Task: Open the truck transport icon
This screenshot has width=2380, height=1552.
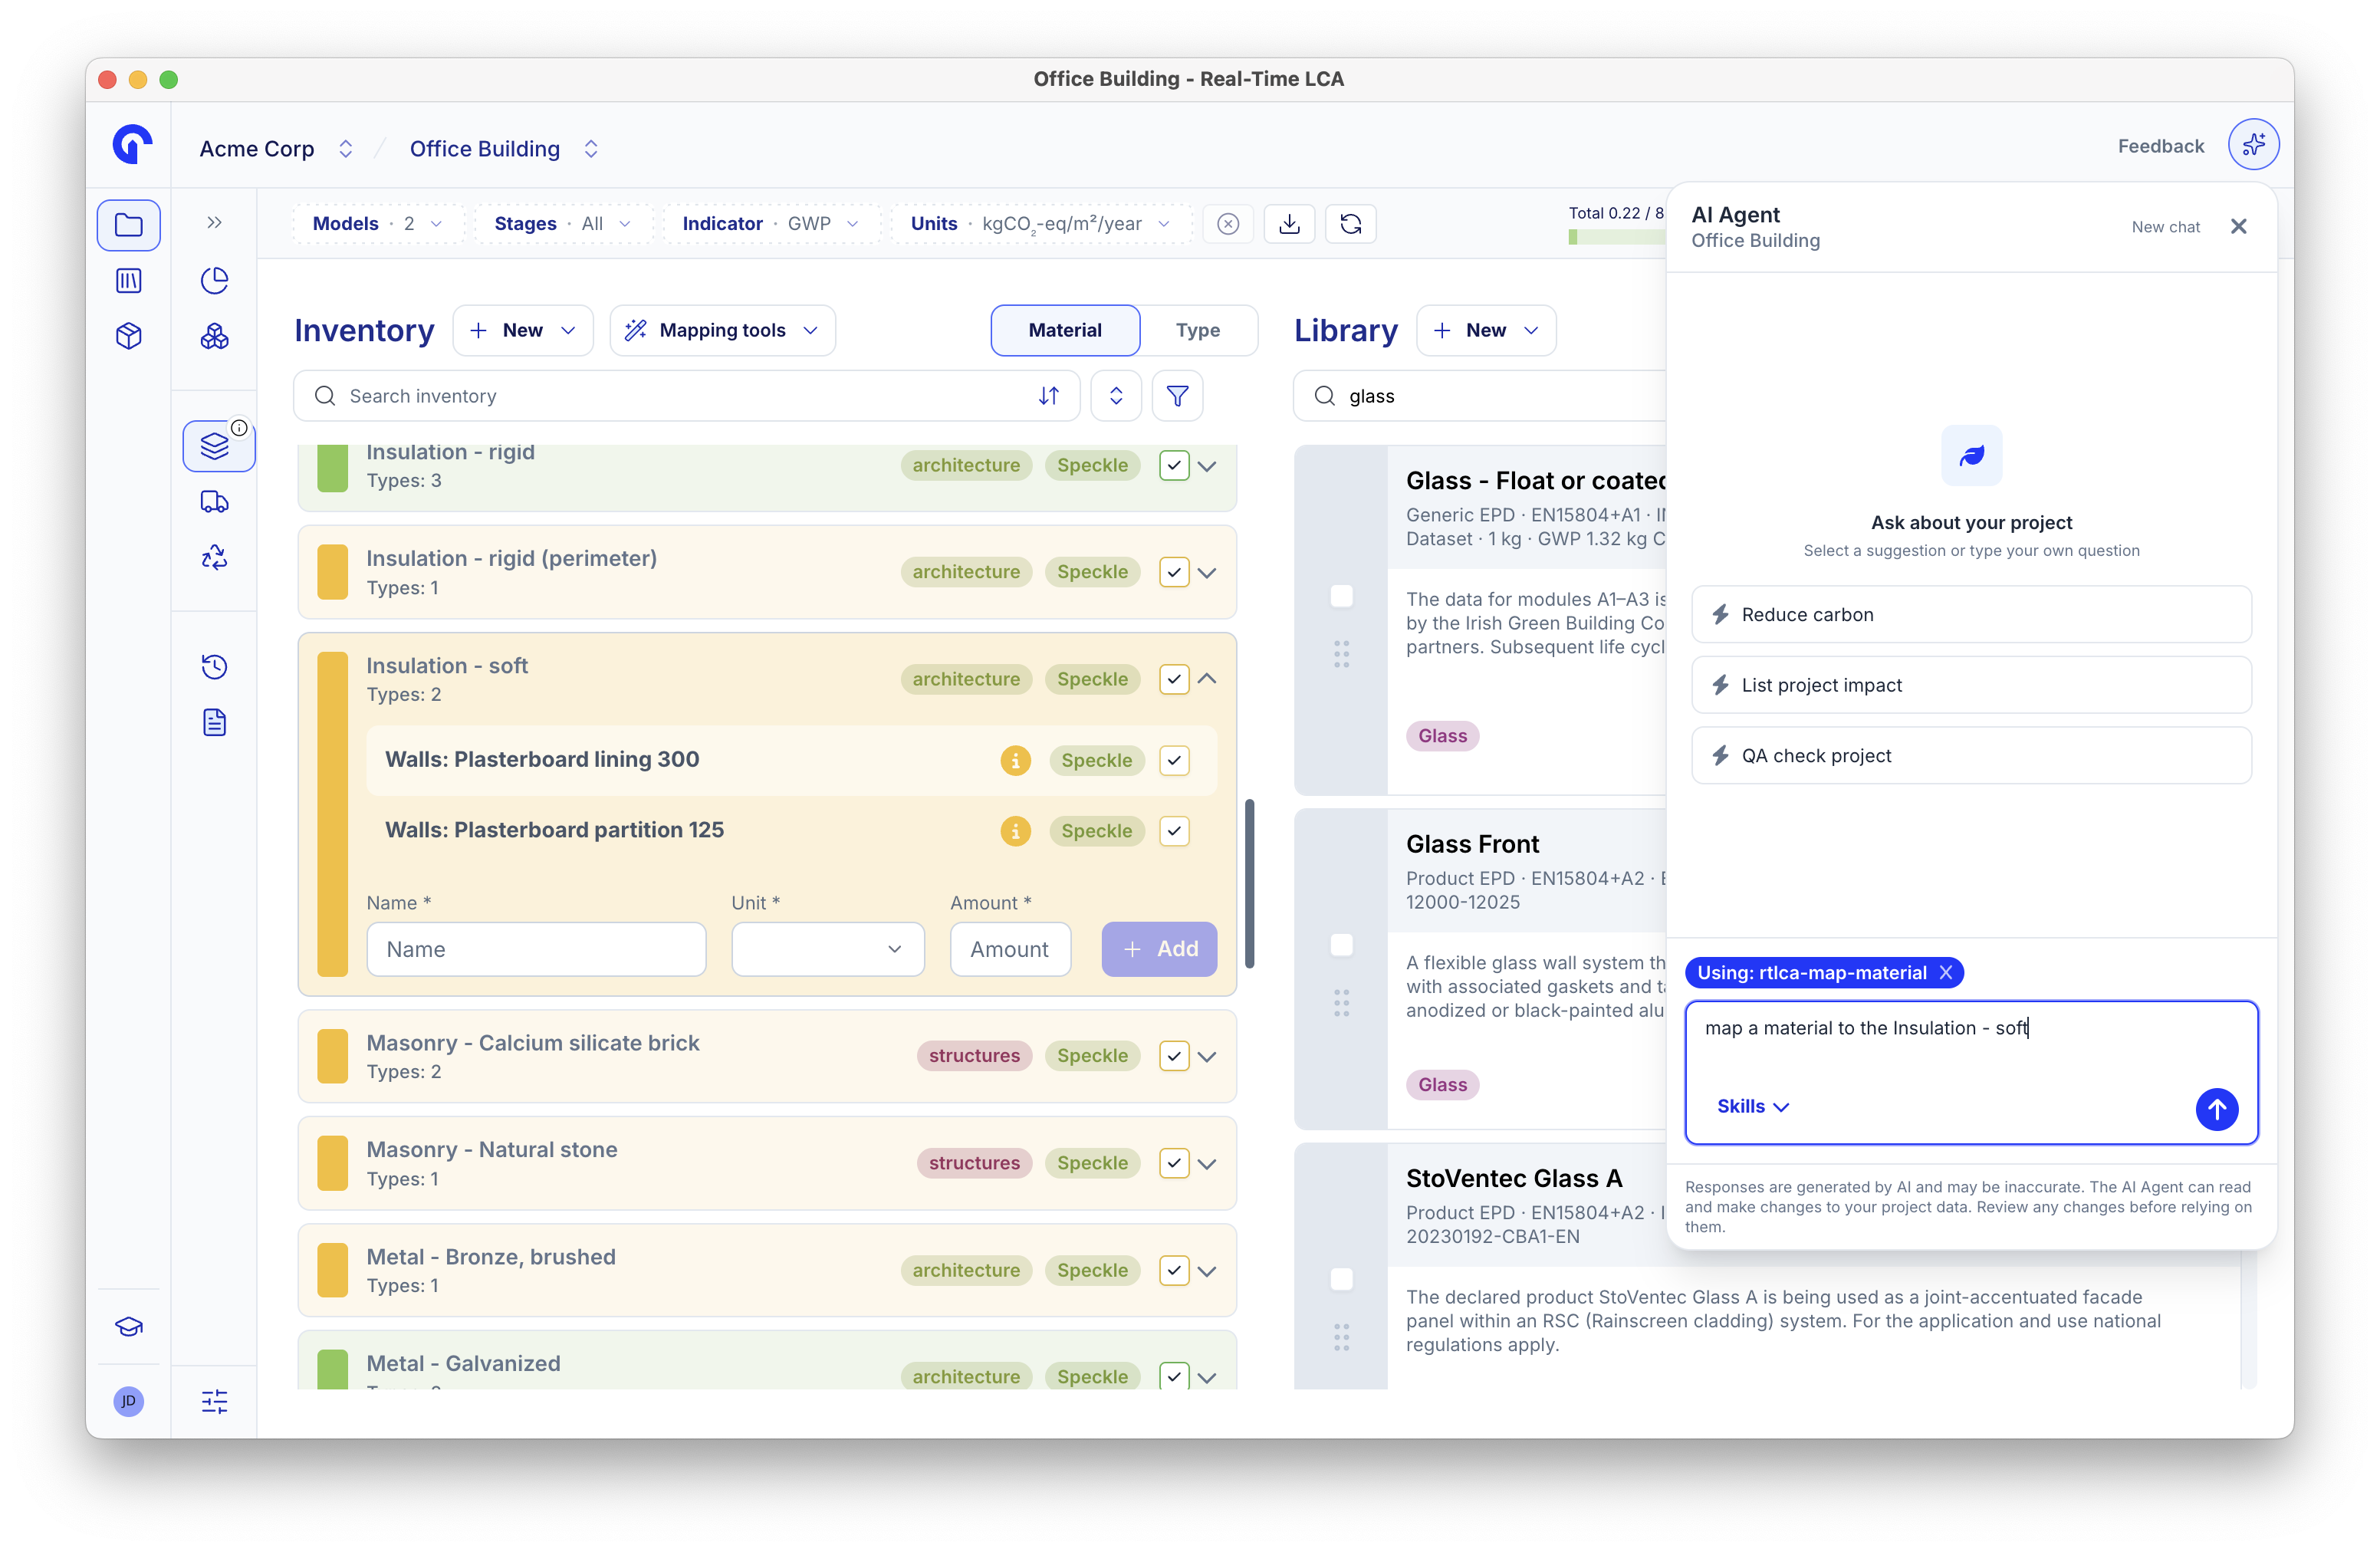Action: coord(214,501)
